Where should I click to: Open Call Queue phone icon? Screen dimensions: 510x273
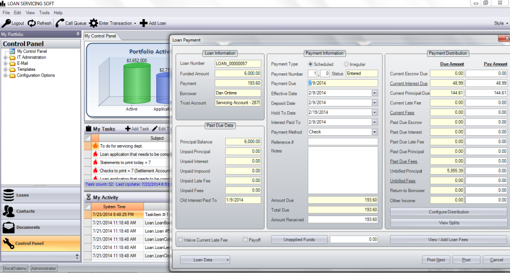(x=59, y=23)
